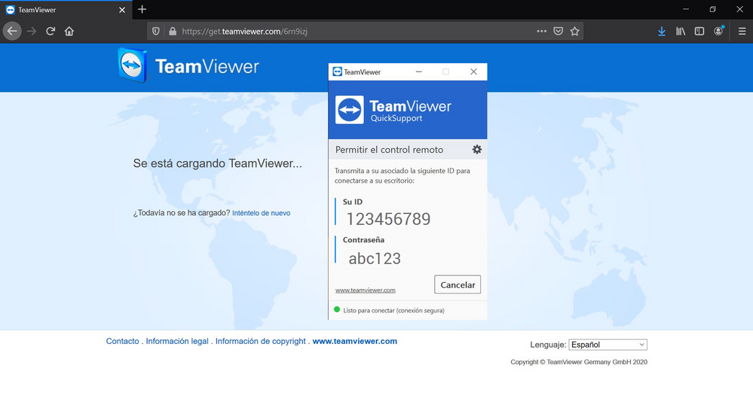This screenshot has height=398, width=753.
Task: Save page to Pocket icon
Action: pos(558,31)
